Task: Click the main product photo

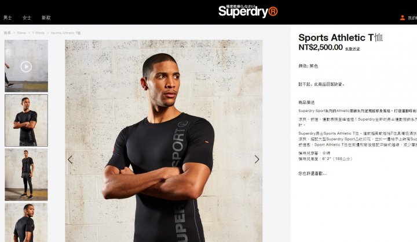Action: coord(164,141)
